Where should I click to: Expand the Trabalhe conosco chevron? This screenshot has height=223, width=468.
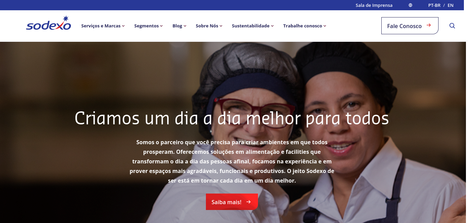325,26
